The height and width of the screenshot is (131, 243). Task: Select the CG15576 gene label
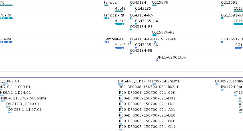pyautogui.click(x=160, y=3)
